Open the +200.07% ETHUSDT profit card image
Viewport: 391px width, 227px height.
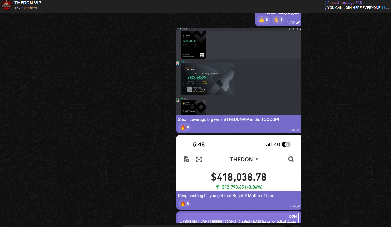tap(193, 45)
